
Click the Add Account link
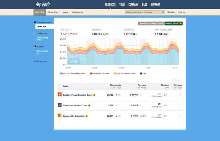click(x=40, y=61)
